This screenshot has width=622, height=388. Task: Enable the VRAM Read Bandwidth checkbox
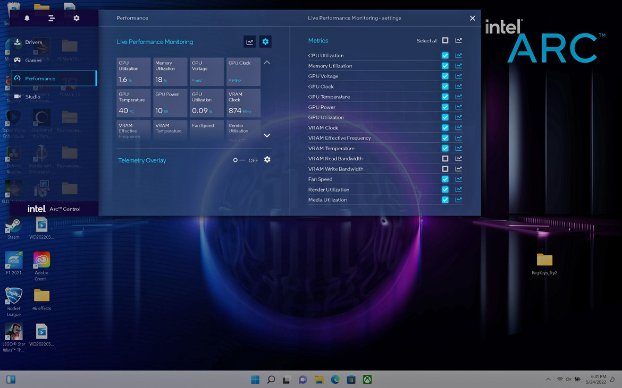pyautogui.click(x=445, y=158)
